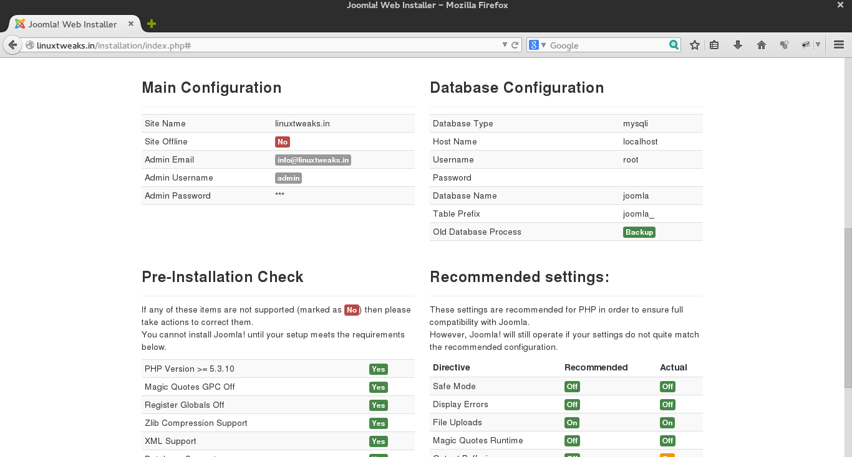
Task: Click the Pre-Installation Check heading
Action: [223, 277]
